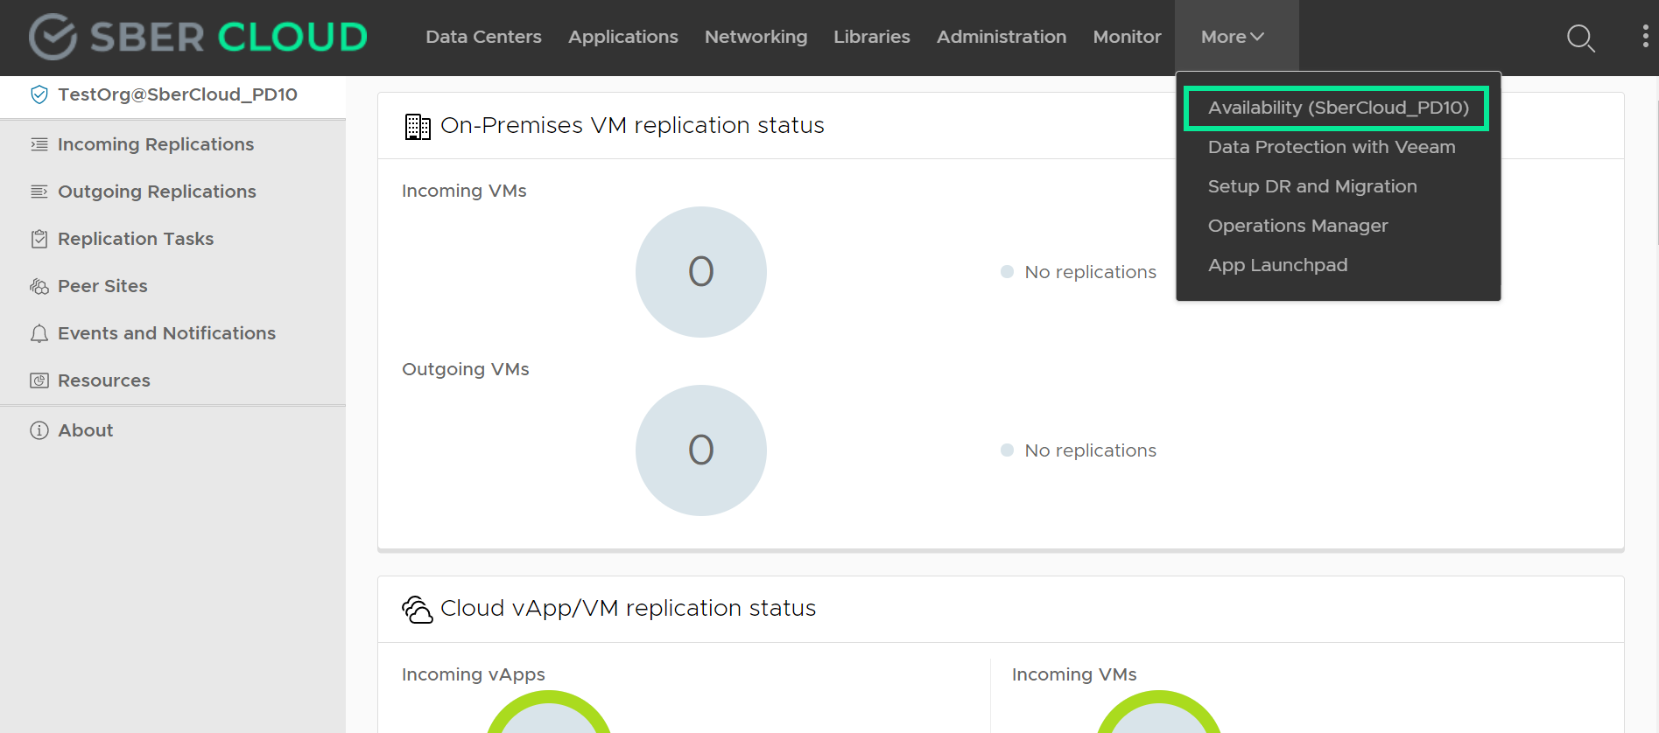Click the Resources icon
The height and width of the screenshot is (733, 1659).
(39, 380)
